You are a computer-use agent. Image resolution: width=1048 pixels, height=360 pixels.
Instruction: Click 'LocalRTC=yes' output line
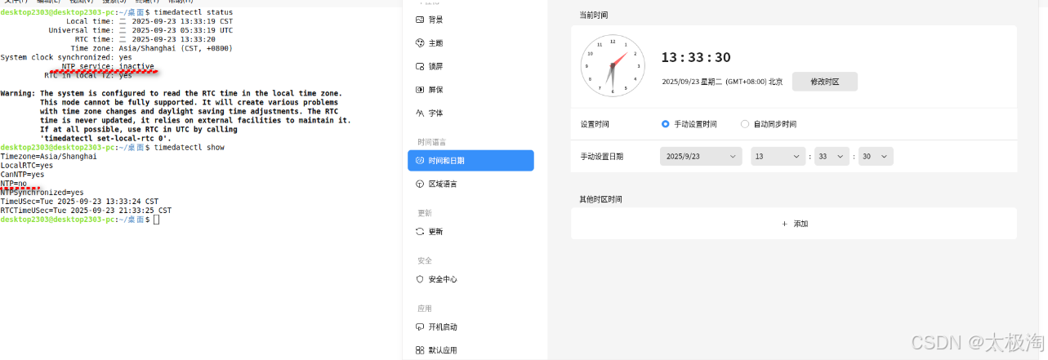[x=26, y=166]
